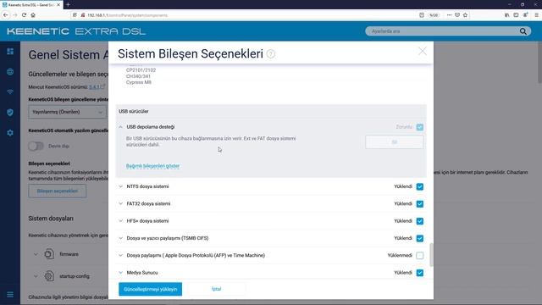Uncheck Medya Sunucu checkbox
The image size is (542, 305).
pyautogui.click(x=420, y=273)
